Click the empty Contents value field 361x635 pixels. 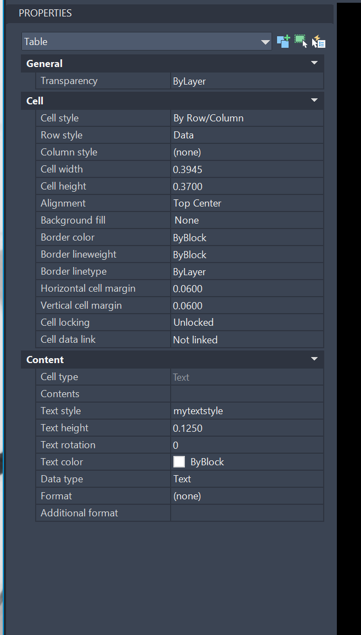coord(247,394)
